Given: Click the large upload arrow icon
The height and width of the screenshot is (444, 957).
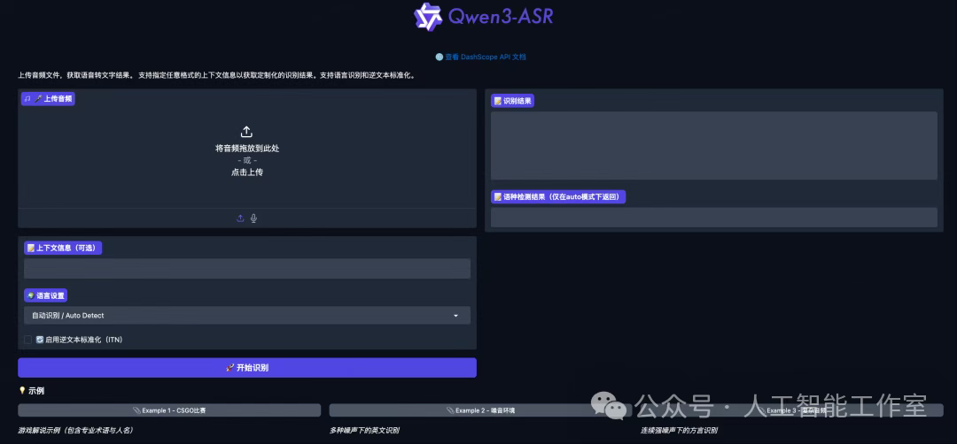Looking at the screenshot, I should [247, 132].
